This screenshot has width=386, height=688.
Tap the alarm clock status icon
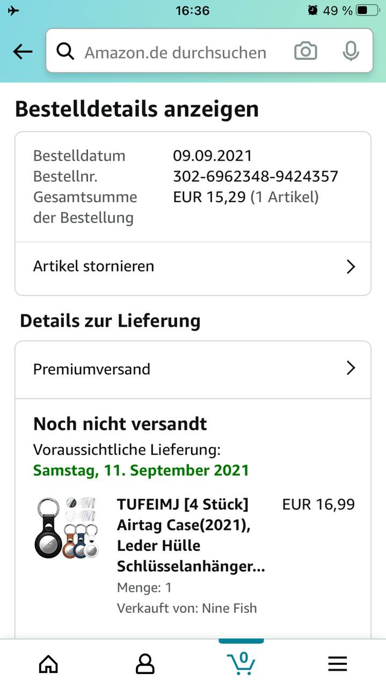tap(312, 10)
